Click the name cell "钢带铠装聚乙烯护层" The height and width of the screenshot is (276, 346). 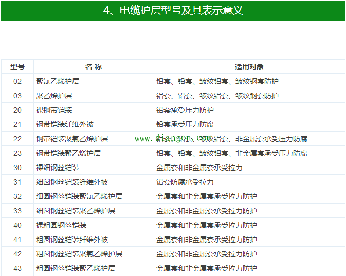[x=68, y=153]
